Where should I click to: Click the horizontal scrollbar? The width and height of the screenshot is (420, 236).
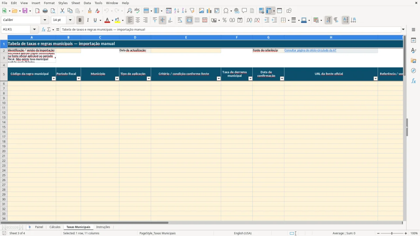coord(84,222)
